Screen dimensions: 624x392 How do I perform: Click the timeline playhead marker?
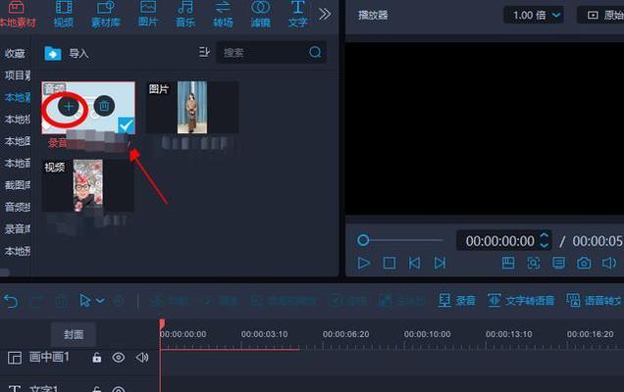162,324
